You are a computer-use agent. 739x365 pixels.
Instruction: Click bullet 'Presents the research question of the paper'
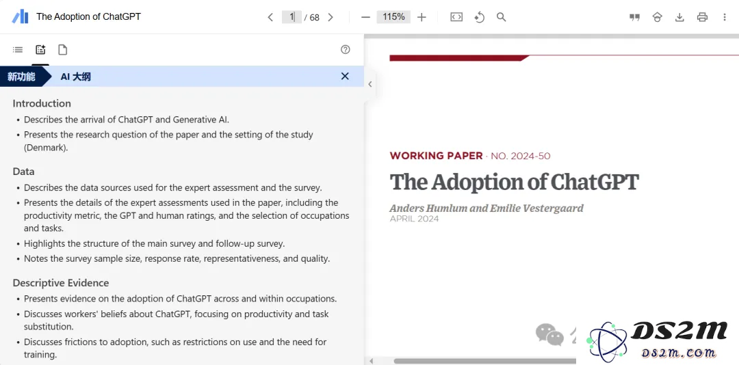pos(169,141)
